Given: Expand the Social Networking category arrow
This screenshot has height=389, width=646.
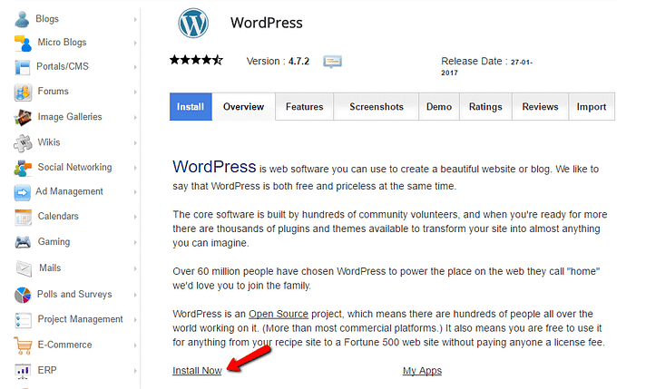Looking at the screenshot, I should click(135, 168).
